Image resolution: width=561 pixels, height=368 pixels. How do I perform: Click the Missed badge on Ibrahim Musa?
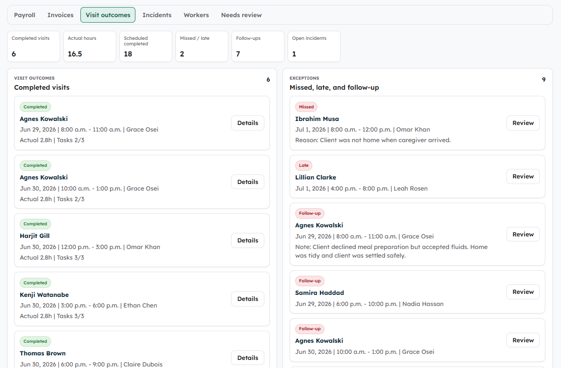[306, 107]
